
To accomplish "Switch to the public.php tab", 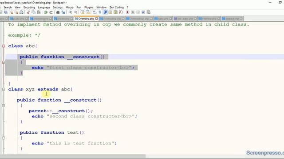I will click(19, 19).
